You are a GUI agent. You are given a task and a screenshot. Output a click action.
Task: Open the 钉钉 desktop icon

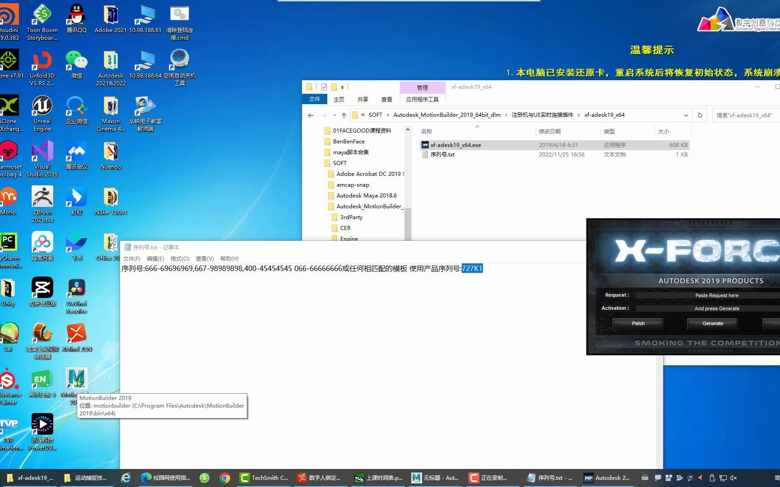tap(76, 201)
